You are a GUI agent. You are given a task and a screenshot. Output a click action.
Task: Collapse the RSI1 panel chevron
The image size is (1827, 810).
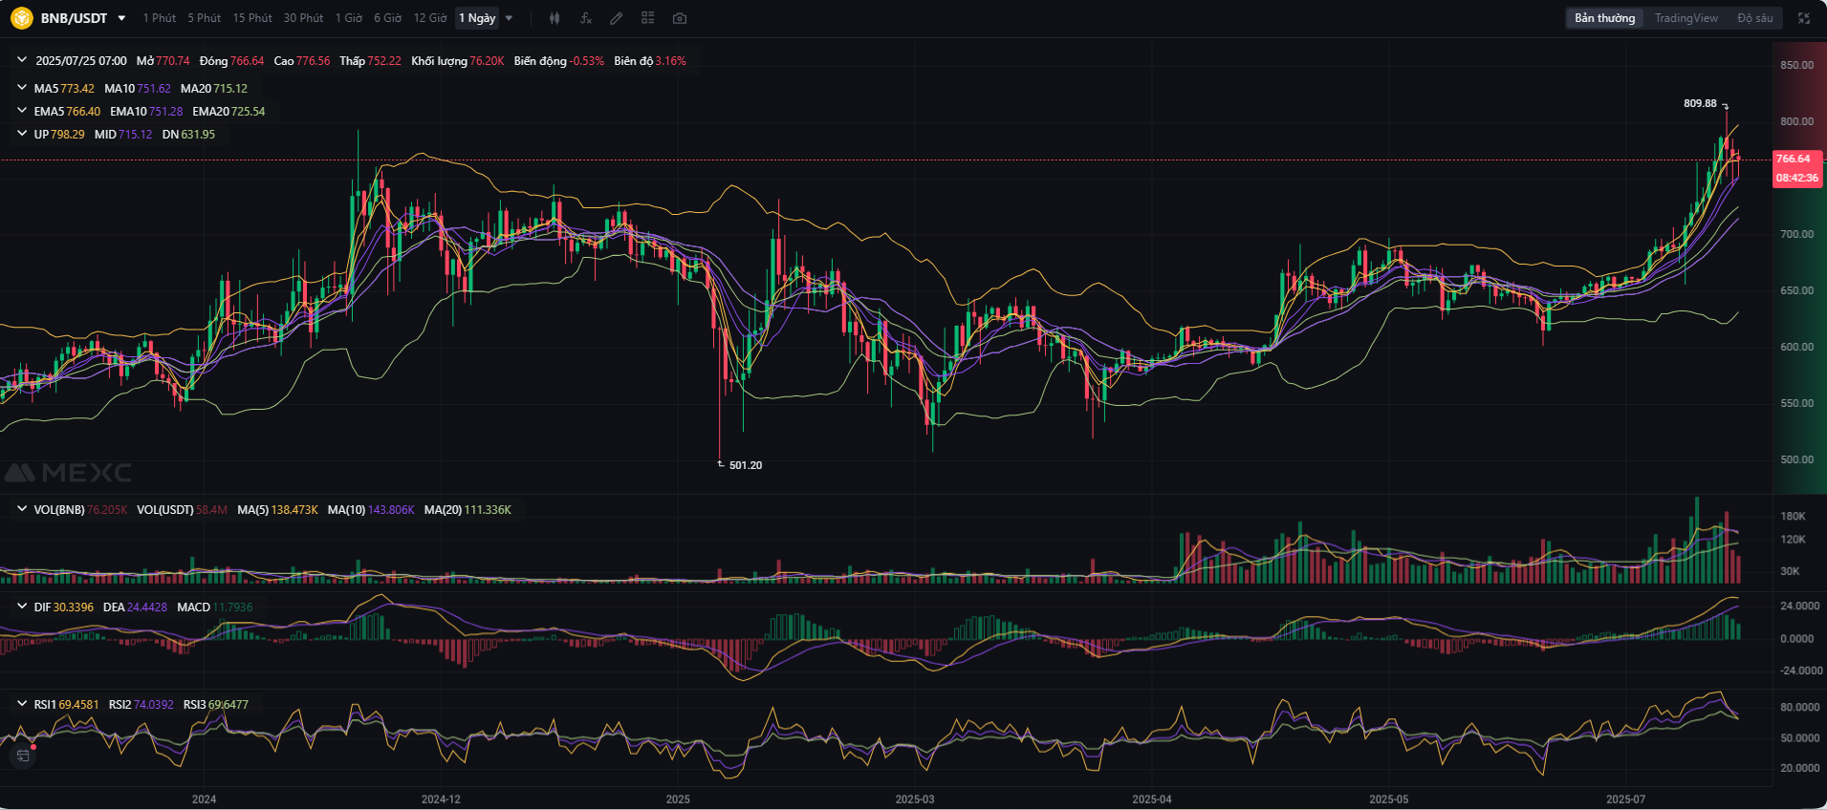22,704
